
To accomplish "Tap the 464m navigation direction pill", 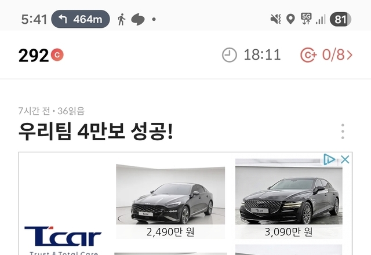I will pyautogui.click(x=81, y=19).
